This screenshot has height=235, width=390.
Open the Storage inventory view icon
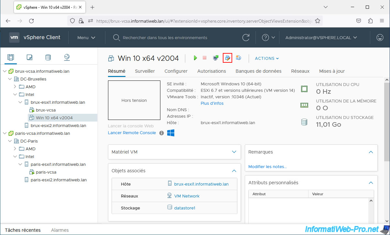(48, 58)
